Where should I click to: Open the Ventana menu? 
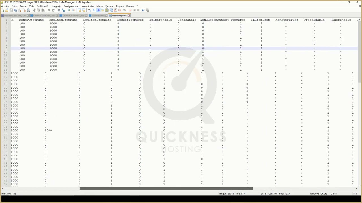130,6
